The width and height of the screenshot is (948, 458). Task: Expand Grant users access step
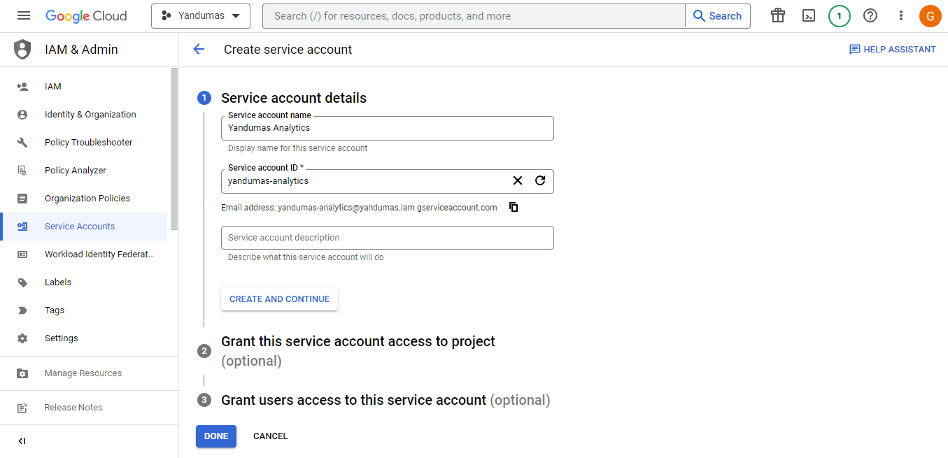[385, 400]
